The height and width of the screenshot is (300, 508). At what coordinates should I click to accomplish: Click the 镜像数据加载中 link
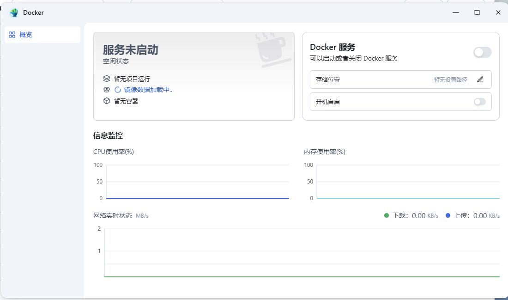(148, 90)
